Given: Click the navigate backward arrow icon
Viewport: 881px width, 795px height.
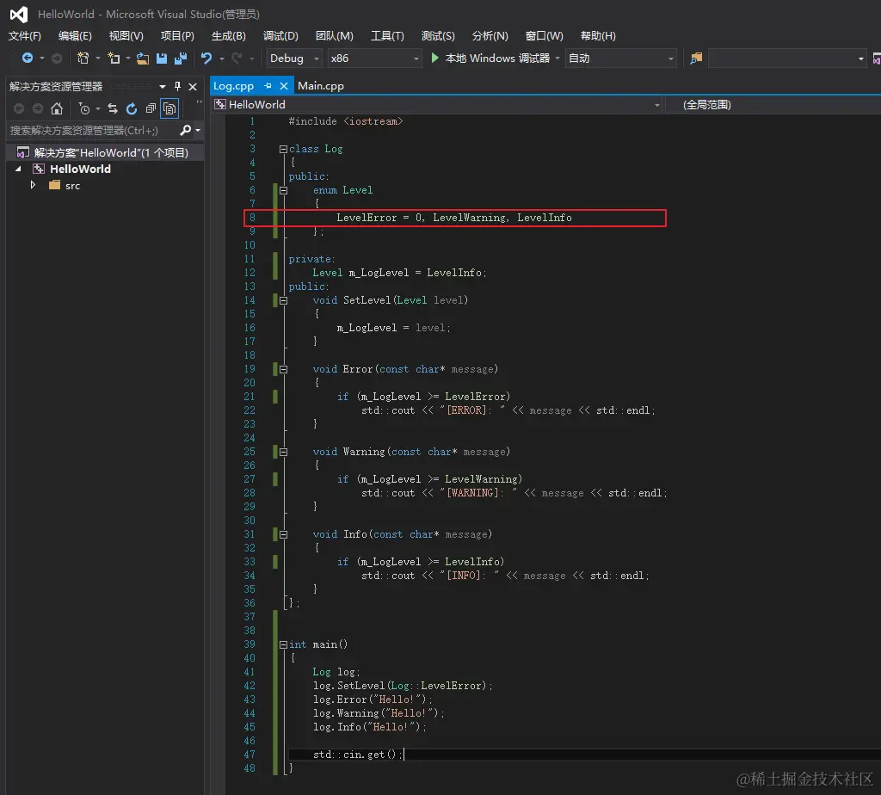Looking at the screenshot, I should click(x=28, y=59).
